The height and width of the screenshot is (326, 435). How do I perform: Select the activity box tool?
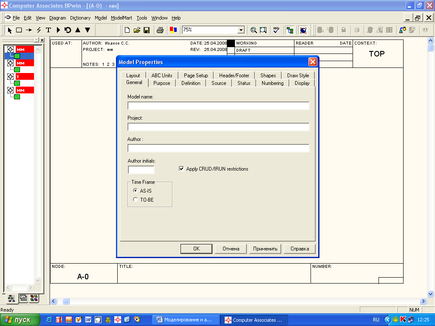tap(19, 30)
